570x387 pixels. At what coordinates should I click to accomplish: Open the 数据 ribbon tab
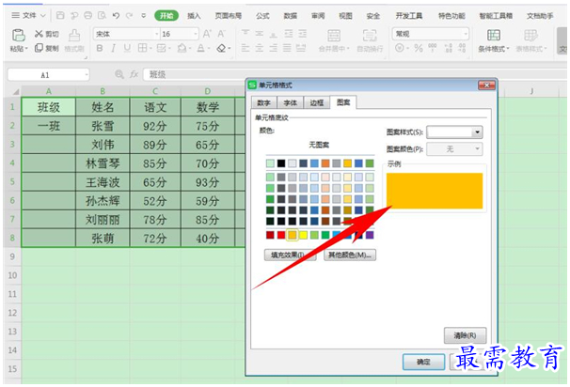click(290, 16)
